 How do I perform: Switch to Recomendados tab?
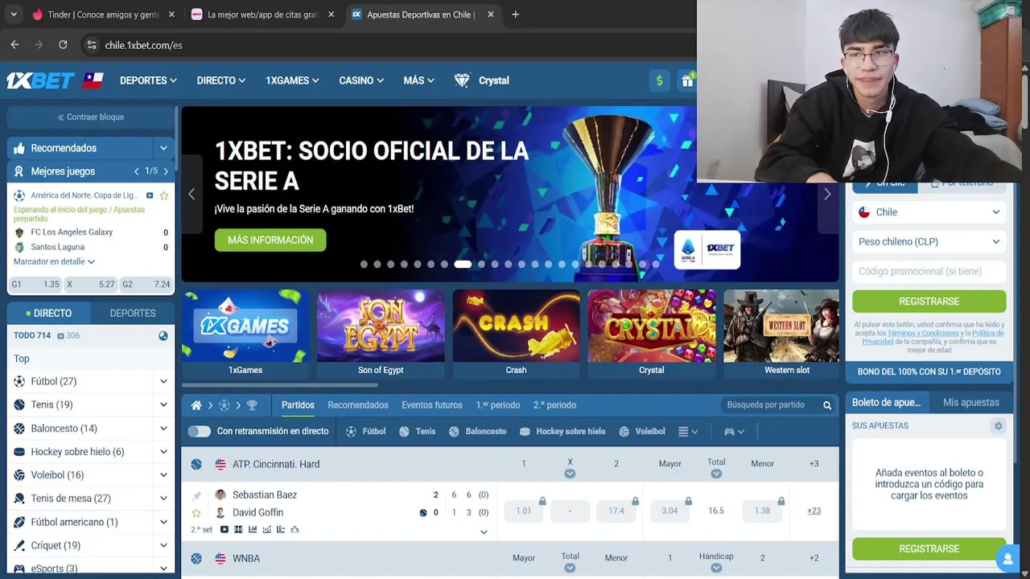click(x=358, y=405)
